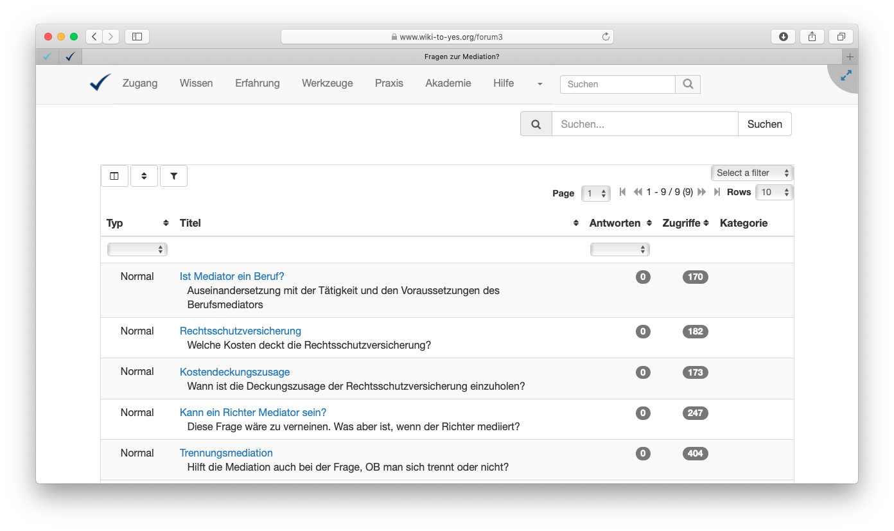
Task: Toggle Safari's sidebar button
Action: coord(137,37)
